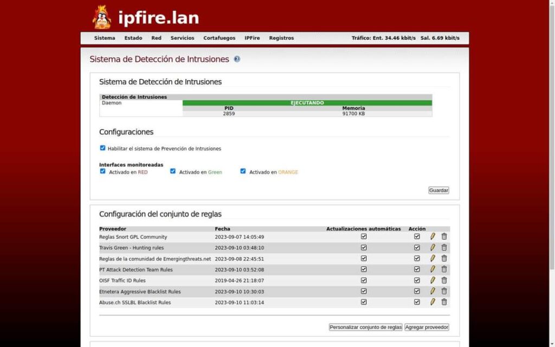Uncheck Activado en RED interface
The image size is (555, 347).
[x=103, y=171]
